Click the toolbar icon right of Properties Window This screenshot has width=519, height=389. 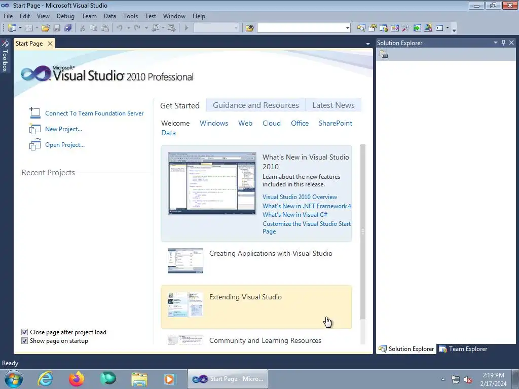click(384, 28)
